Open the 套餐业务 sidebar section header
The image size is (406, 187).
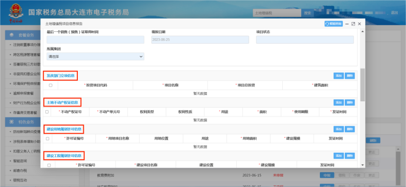click(x=23, y=35)
